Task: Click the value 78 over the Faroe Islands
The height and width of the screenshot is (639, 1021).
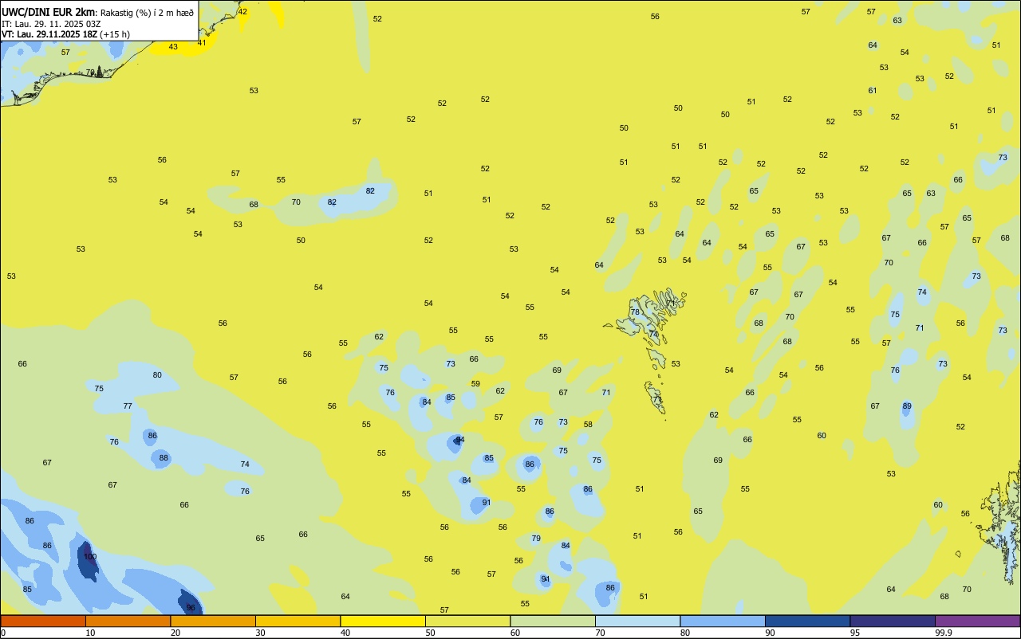Action: pos(635,312)
